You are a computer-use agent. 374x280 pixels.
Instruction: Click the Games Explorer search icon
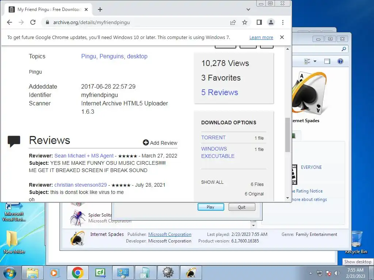(x=344, y=49)
